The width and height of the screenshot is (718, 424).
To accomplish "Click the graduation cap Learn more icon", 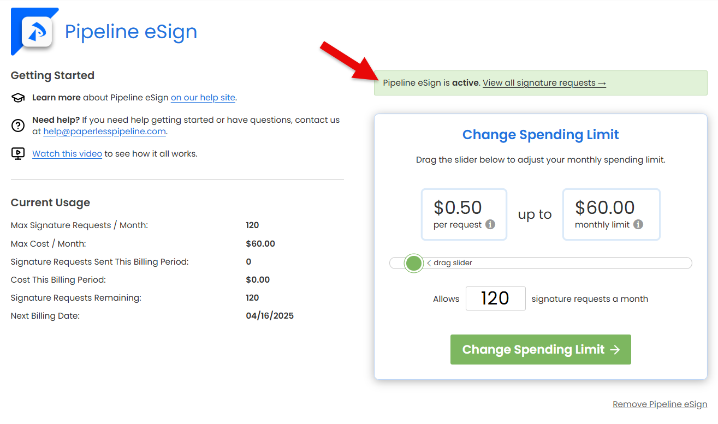I will (x=18, y=98).
